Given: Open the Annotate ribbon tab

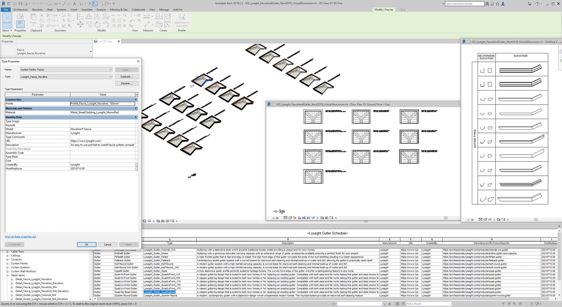Looking at the screenshot, I should (87, 9).
